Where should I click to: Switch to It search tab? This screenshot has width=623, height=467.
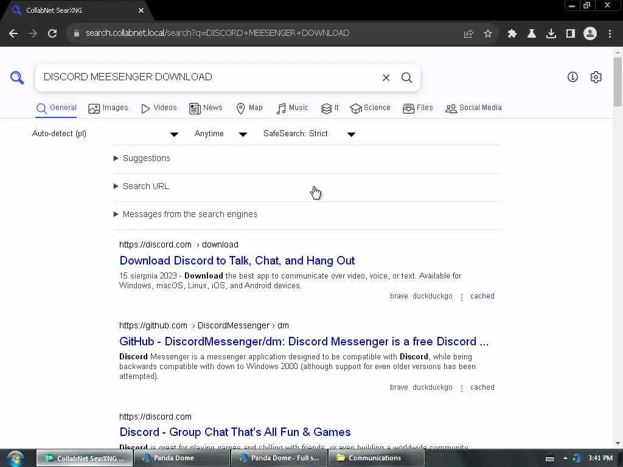tap(330, 108)
